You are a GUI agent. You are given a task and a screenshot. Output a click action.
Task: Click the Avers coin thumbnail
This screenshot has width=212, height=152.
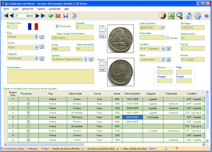(121, 39)
